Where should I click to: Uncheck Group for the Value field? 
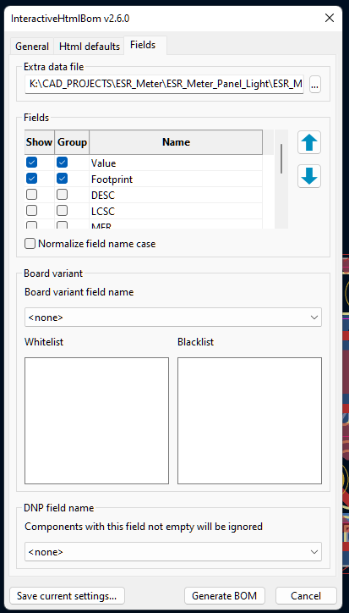tap(62, 163)
